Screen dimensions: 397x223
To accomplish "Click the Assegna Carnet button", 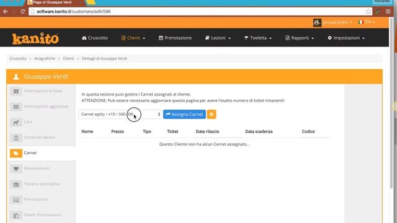I will pos(184,114).
